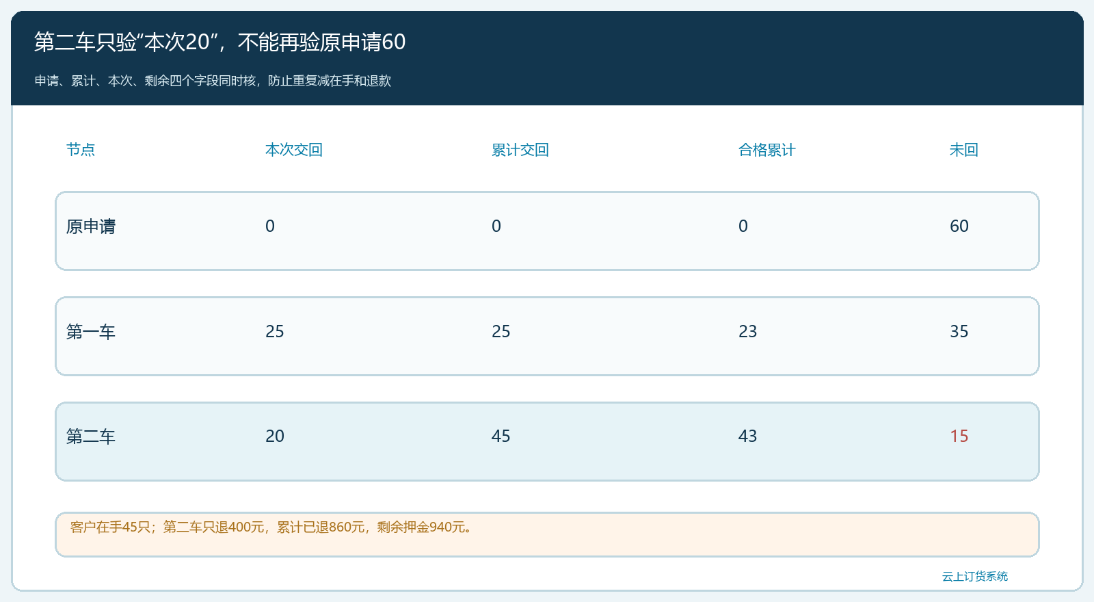Click the 本次交回 column header
Viewport: 1094px width, 602px height.
tap(294, 150)
